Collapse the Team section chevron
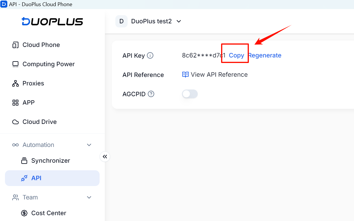Viewport: 354px width, 221px height. (89, 197)
